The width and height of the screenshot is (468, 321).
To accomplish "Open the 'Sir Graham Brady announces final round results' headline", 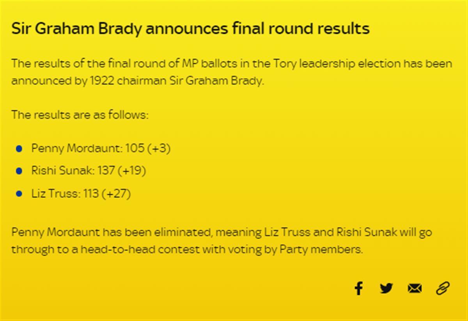I will click(x=190, y=29).
